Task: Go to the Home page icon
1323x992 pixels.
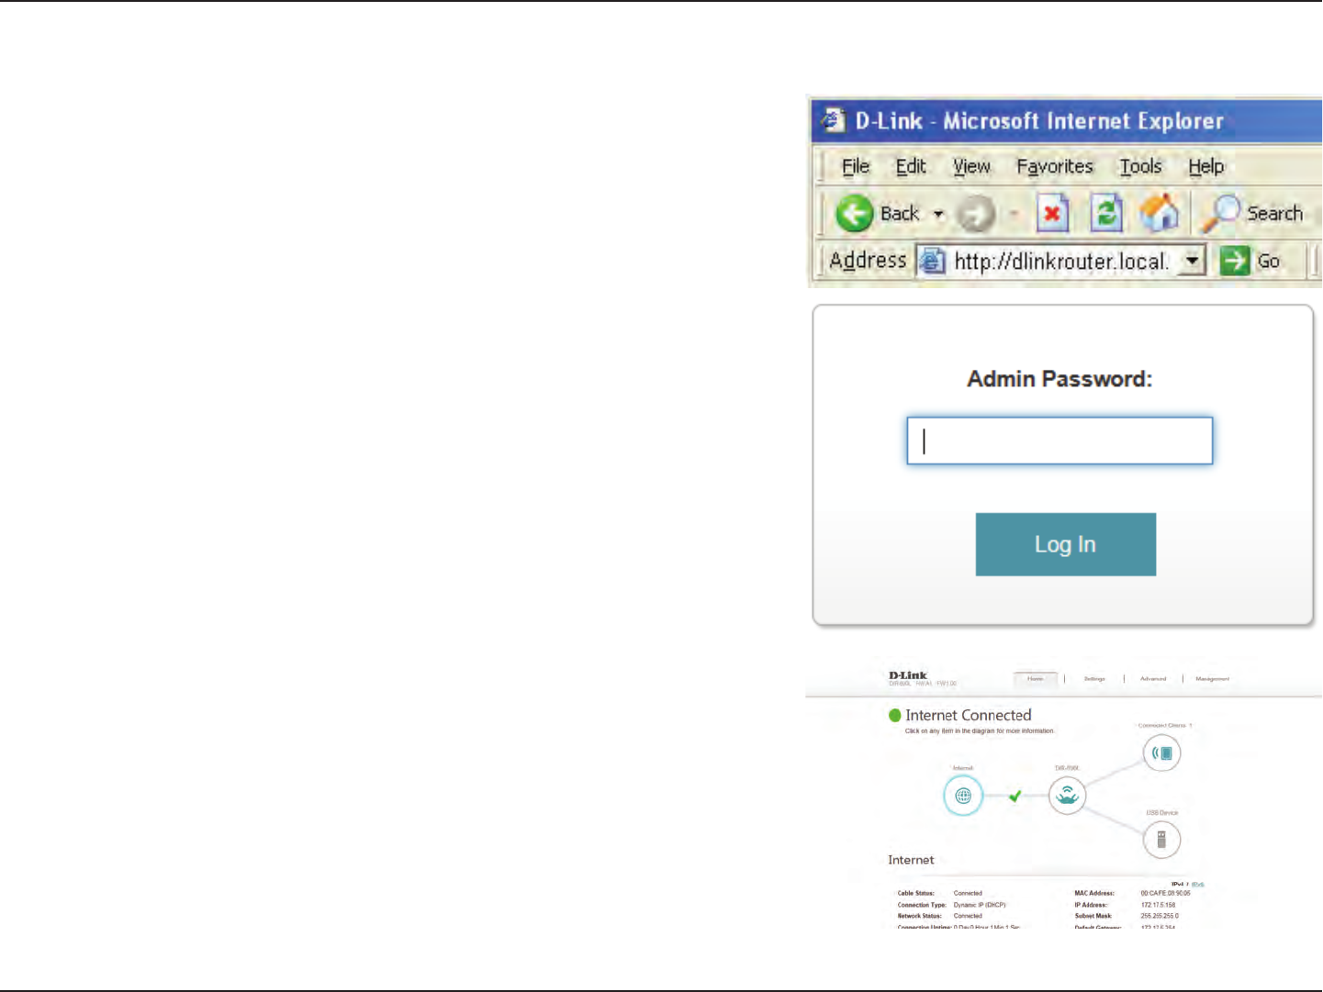Action: click(x=1160, y=213)
